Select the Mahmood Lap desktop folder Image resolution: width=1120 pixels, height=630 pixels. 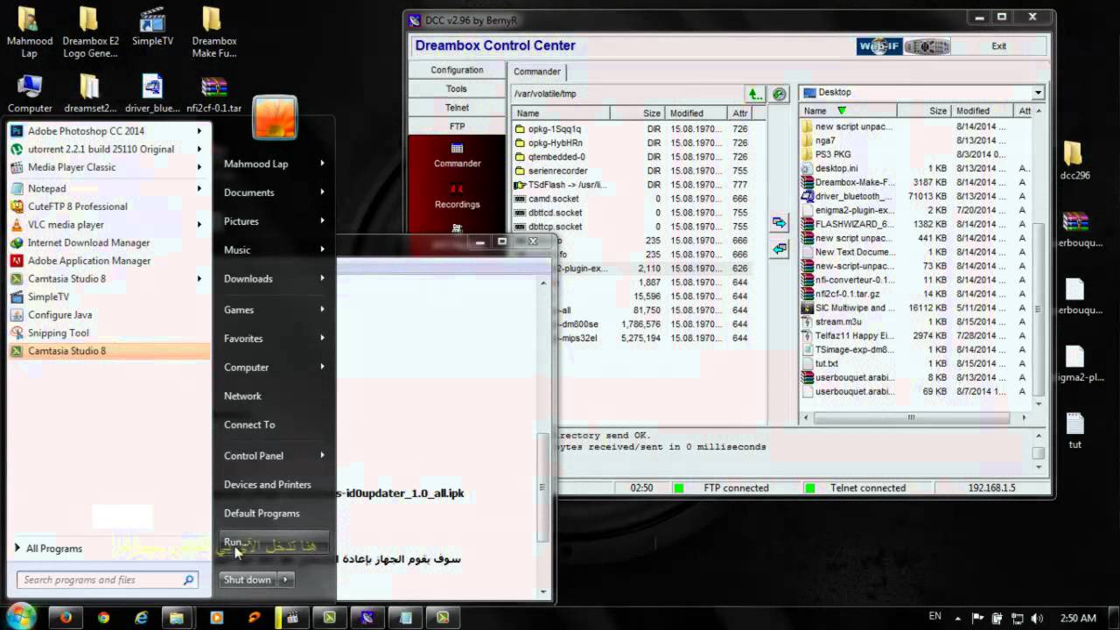(30, 32)
